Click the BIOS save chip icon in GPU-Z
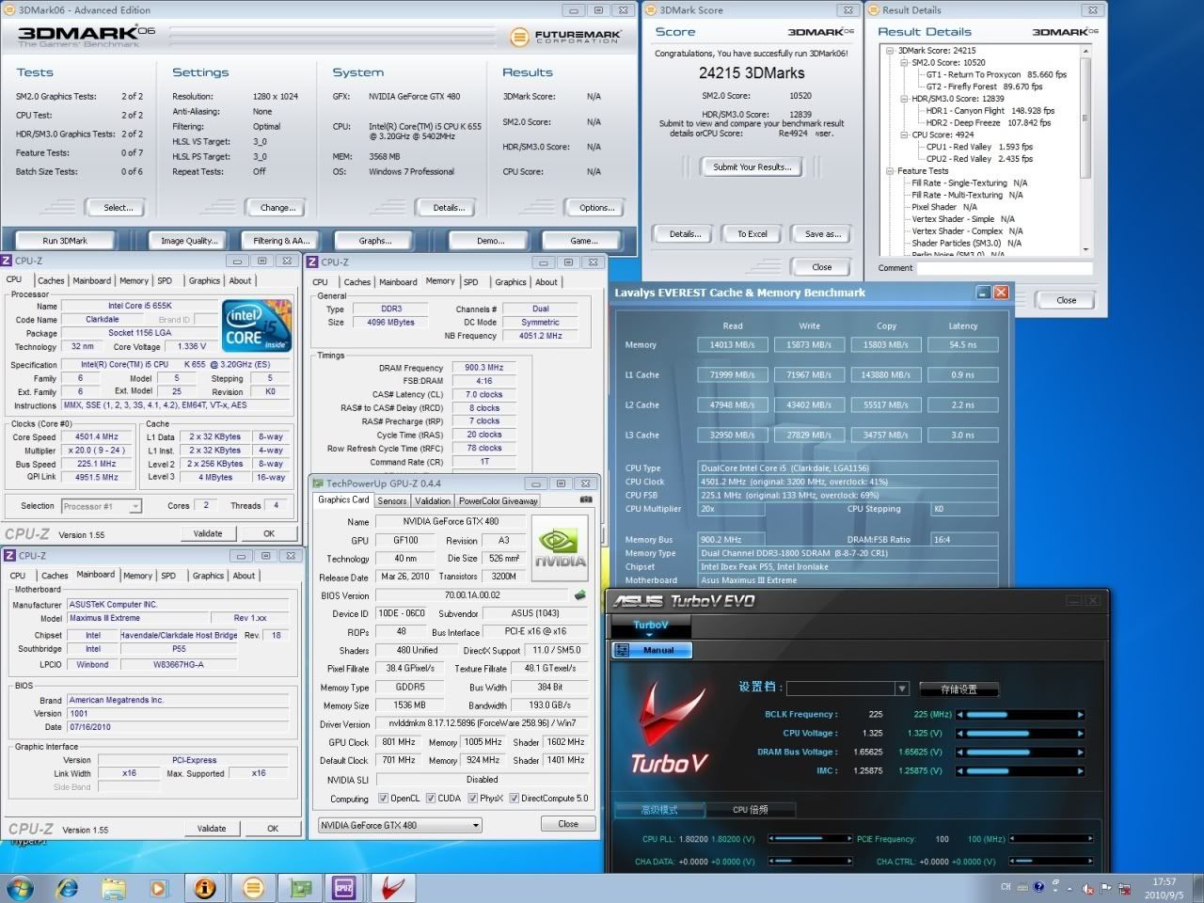 (580, 595)
